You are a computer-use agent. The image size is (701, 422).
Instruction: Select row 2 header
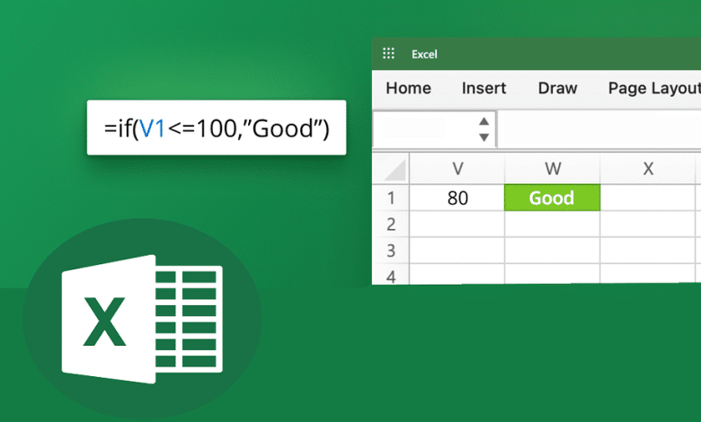[391, 224]
